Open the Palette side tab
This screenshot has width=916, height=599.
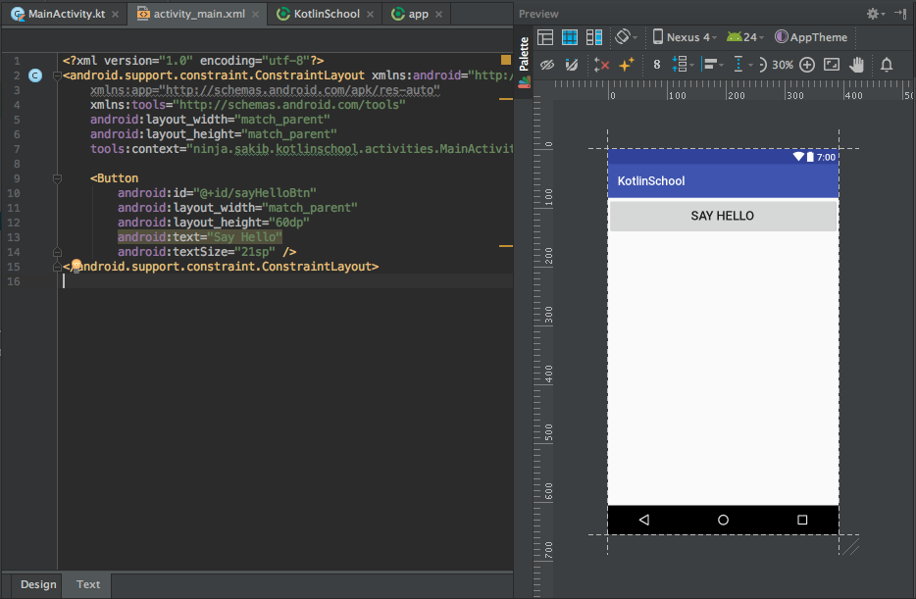coord(524,62)
